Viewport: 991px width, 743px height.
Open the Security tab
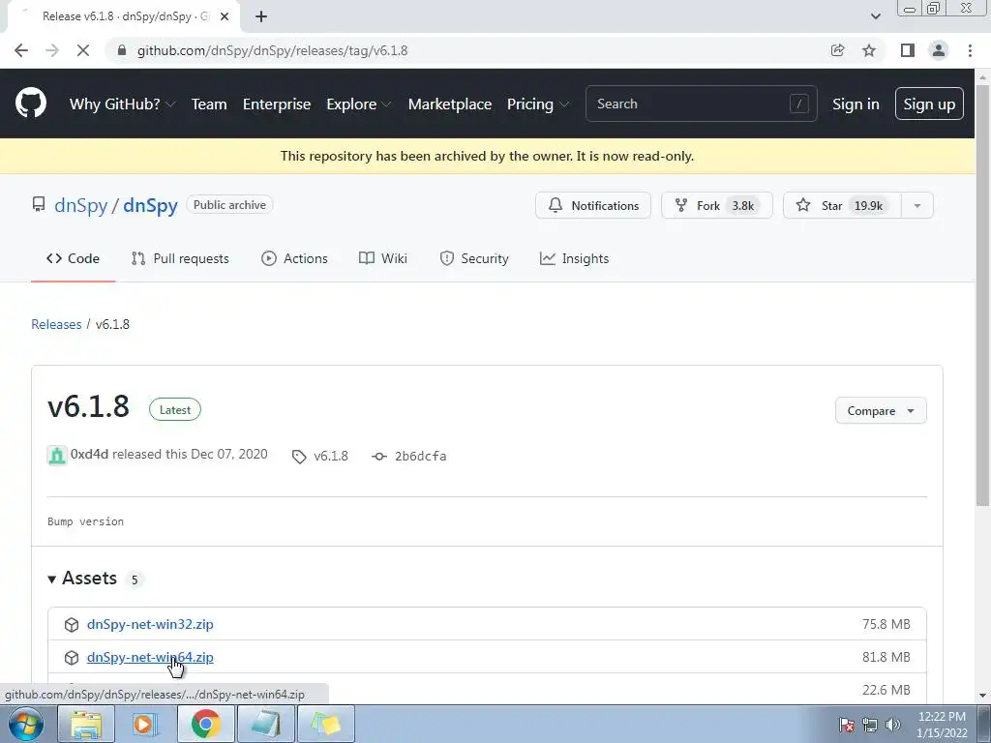[x=474, y=258]
